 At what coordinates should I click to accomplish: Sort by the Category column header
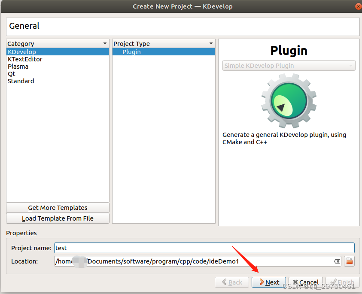(x=58, y=44)
